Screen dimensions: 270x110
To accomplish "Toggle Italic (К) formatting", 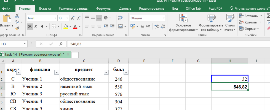I will click(36, 26).
